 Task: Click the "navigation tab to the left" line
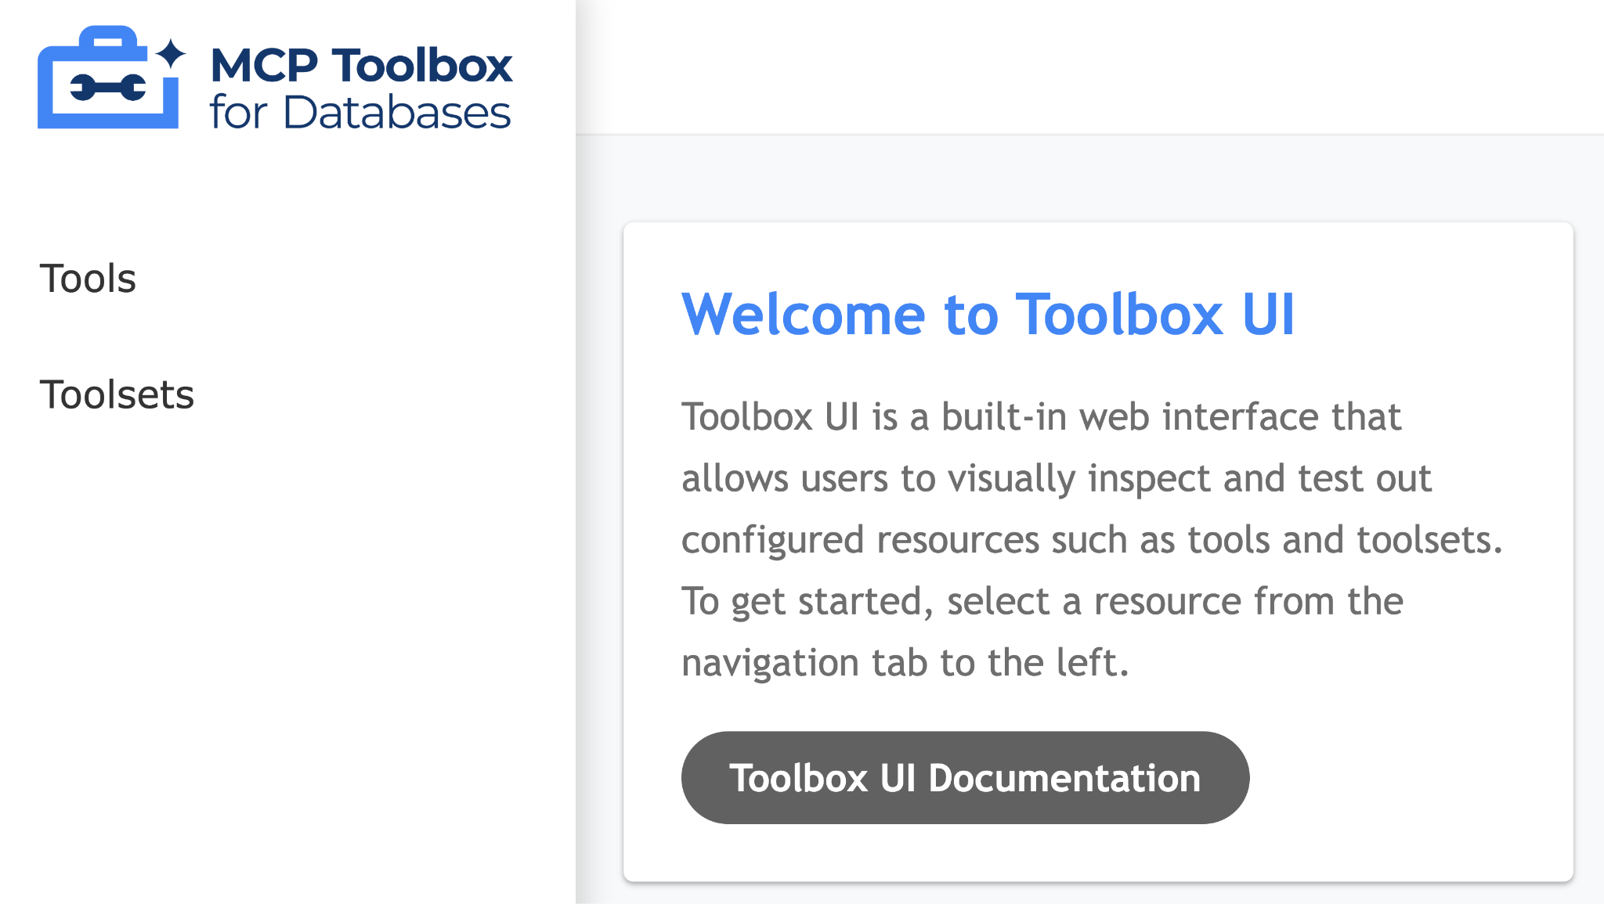pos(905,663)
